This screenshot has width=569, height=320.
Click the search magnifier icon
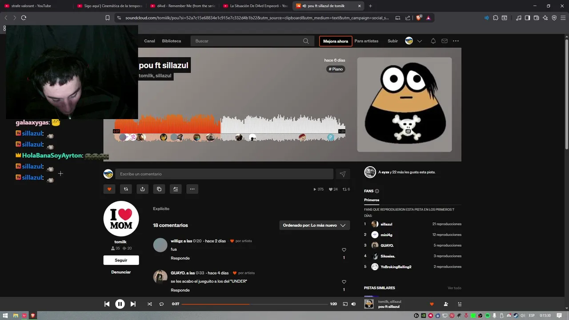[x=306, y=41]
